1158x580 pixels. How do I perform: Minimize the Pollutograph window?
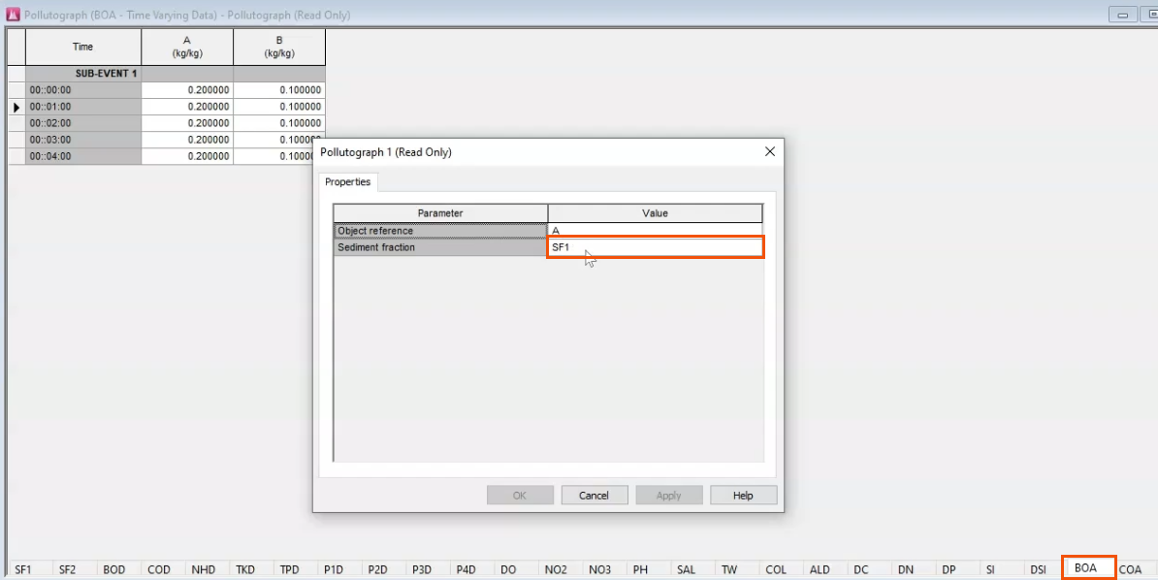click(1124, 15)
